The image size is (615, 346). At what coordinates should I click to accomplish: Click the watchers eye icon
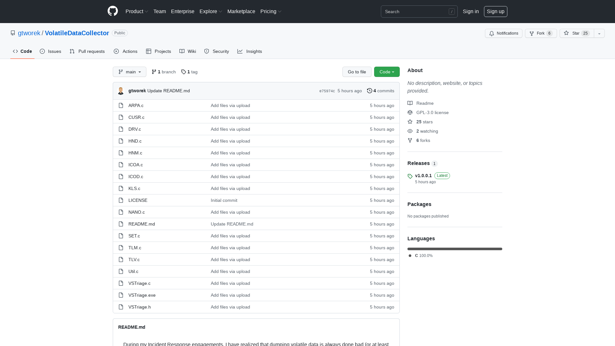410,131
